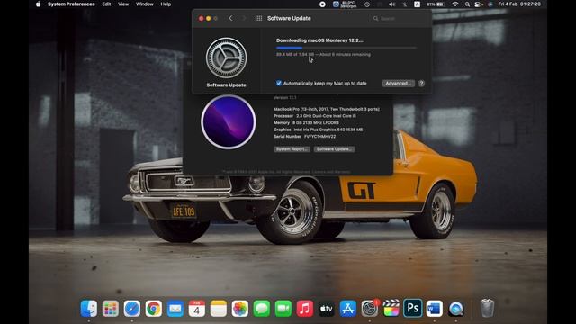
Task: Toggle Automatically keep my Mac up to date
Action: coord(279,83)
